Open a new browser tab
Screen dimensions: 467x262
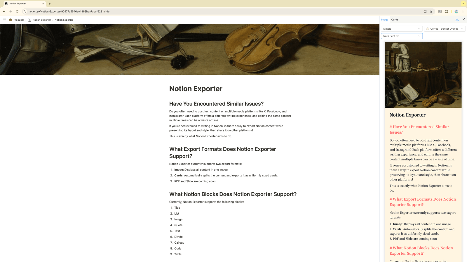tap(50, 3)
